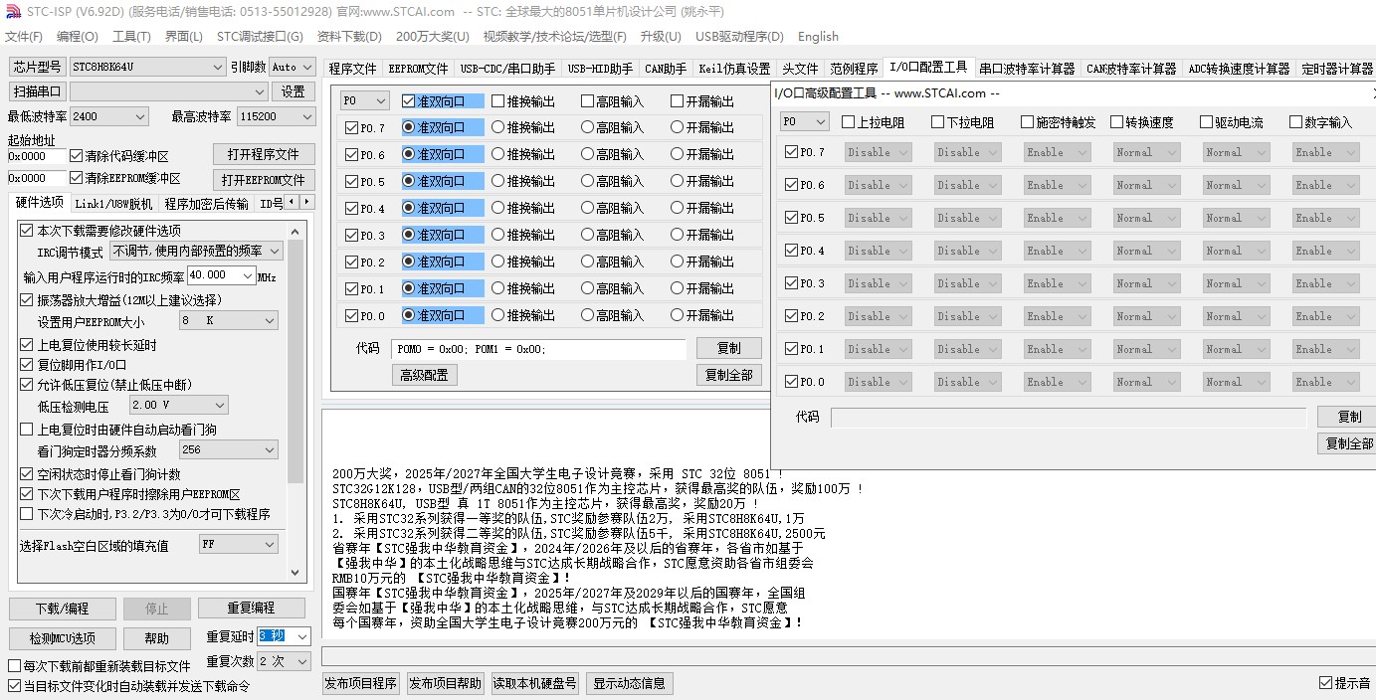Click the code field showing P0M0 = 0x00
Screen dimensions: 1376x700
(x=539, y=350)
